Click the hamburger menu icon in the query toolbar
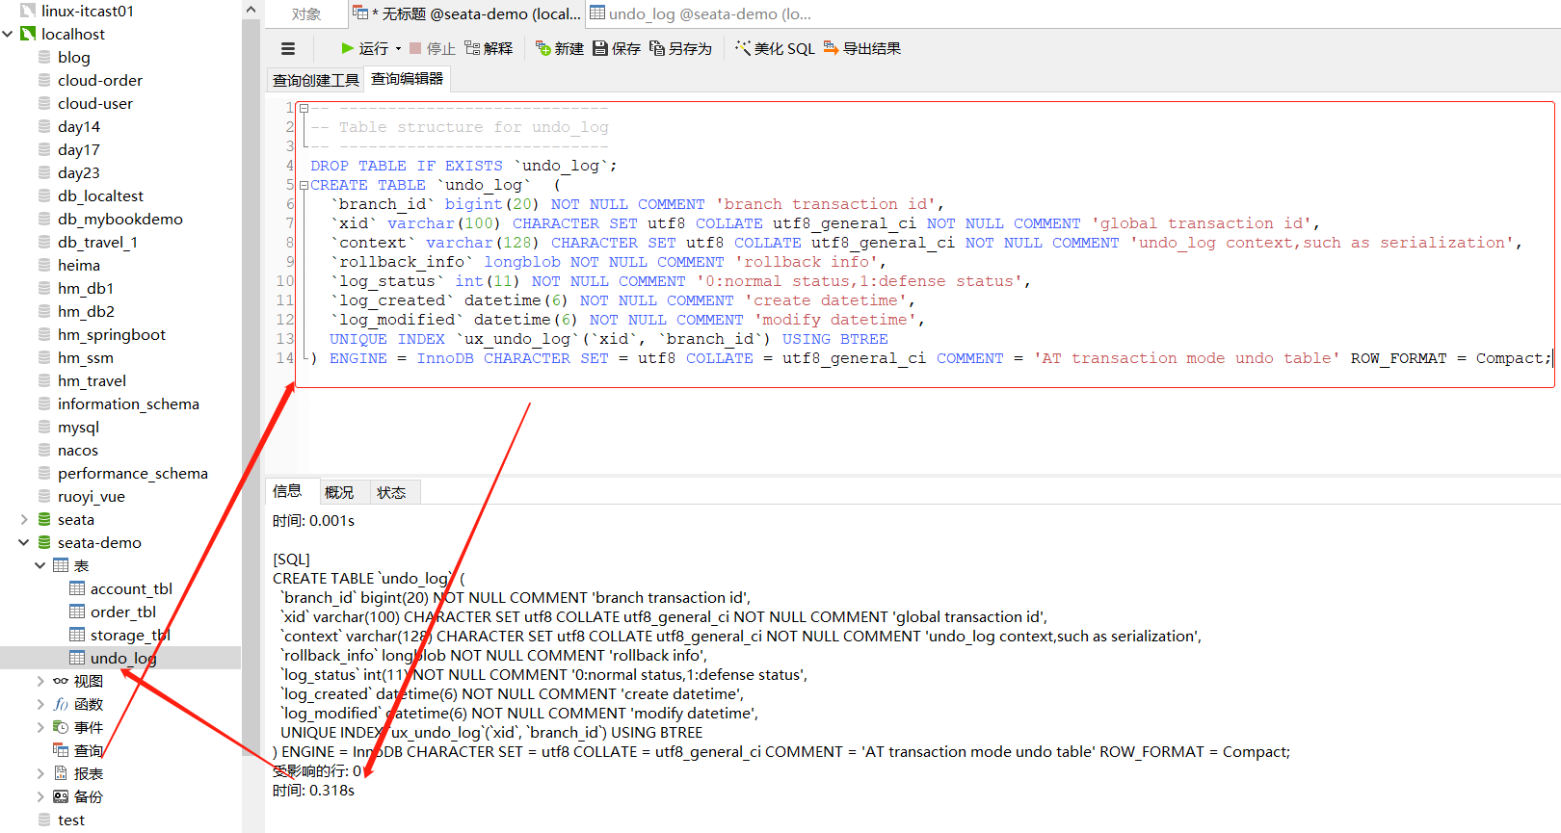Viewport: 1561px width, 833px height. click(288, 49)
